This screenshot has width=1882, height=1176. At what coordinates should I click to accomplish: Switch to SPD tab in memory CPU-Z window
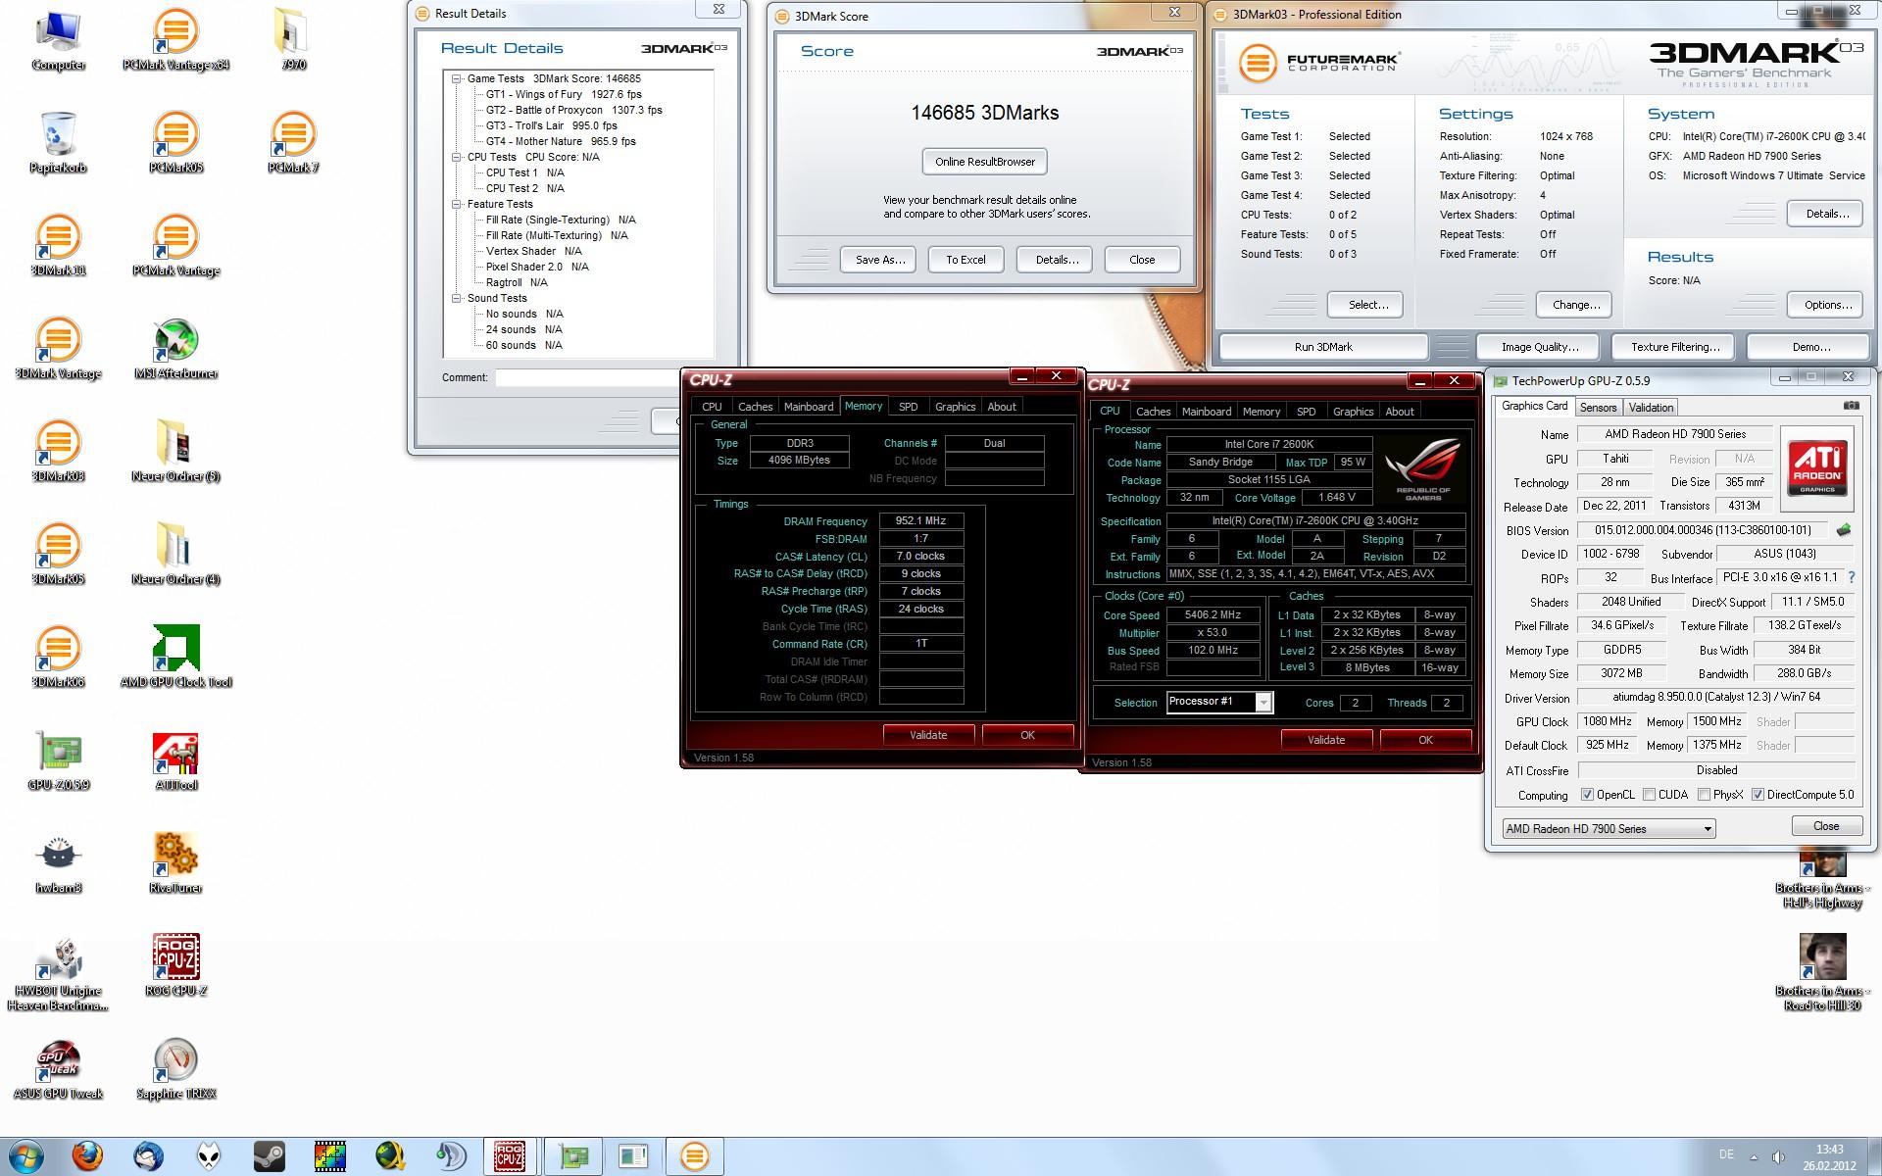(x=908, y=407)
